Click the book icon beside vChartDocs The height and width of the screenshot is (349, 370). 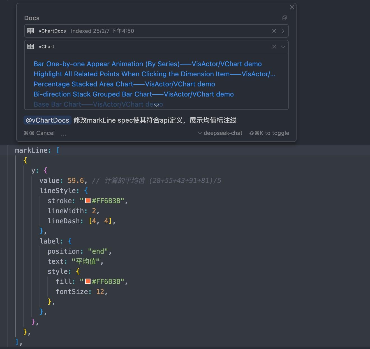point(31,31)
